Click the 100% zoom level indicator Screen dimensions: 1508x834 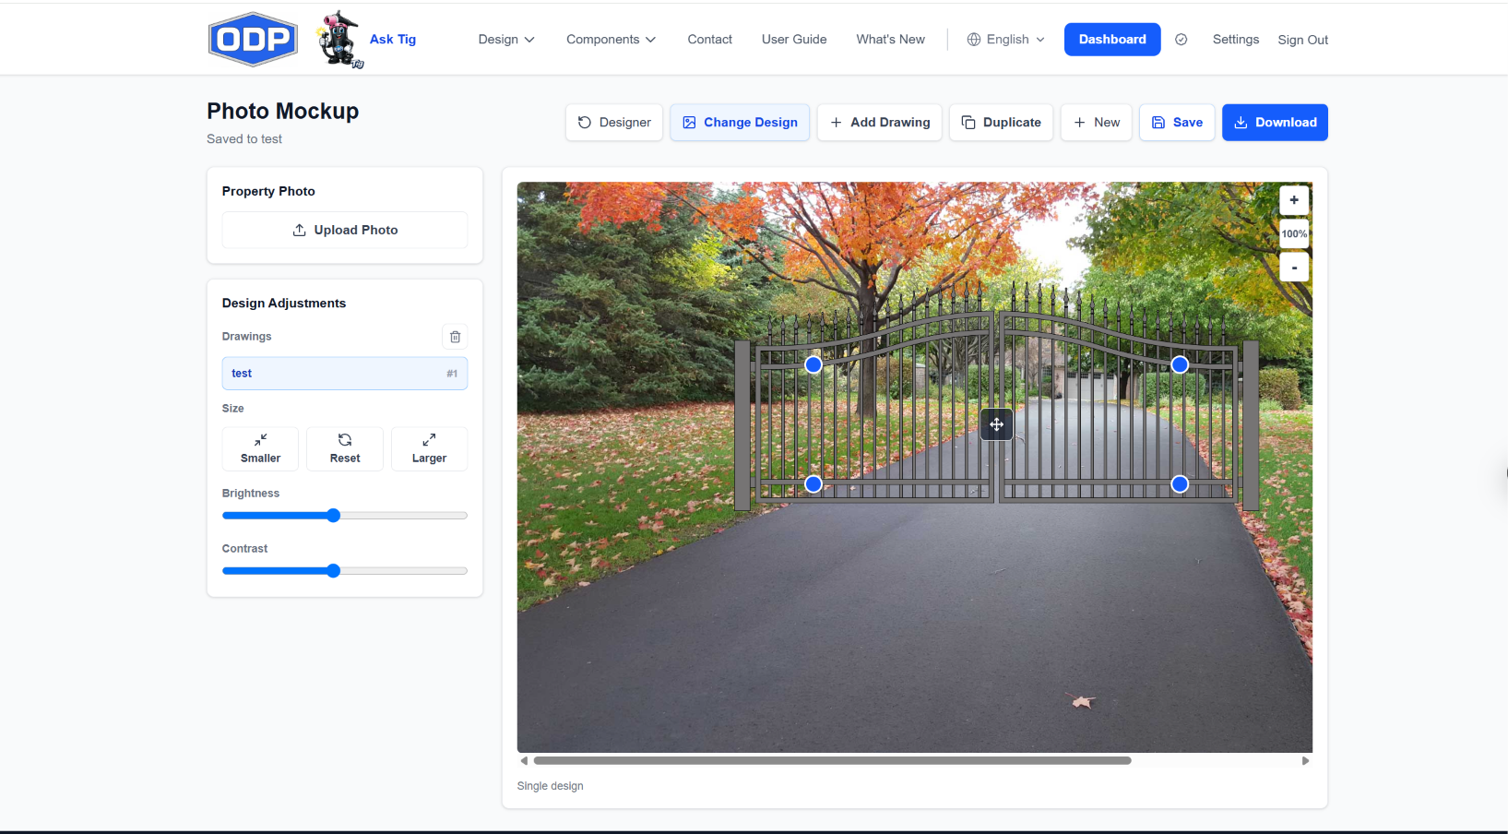coord(1294,233)
